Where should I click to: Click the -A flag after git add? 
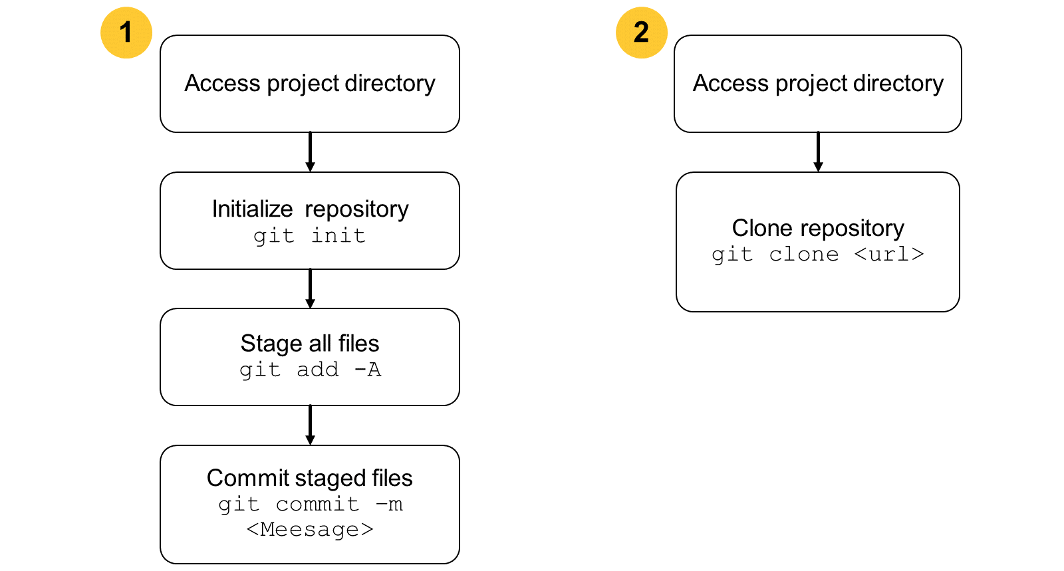[x=368, y=369]
